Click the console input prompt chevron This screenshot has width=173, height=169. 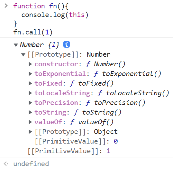click(x=6, y=6)
